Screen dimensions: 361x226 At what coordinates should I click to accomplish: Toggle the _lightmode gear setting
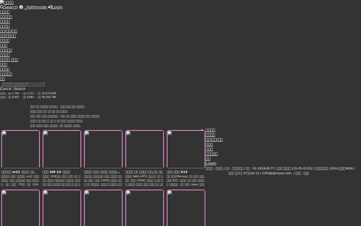pos(33,7)
